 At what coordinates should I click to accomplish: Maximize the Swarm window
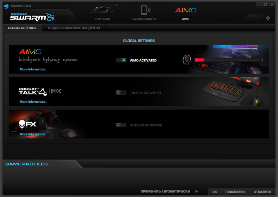pos(266,5)
